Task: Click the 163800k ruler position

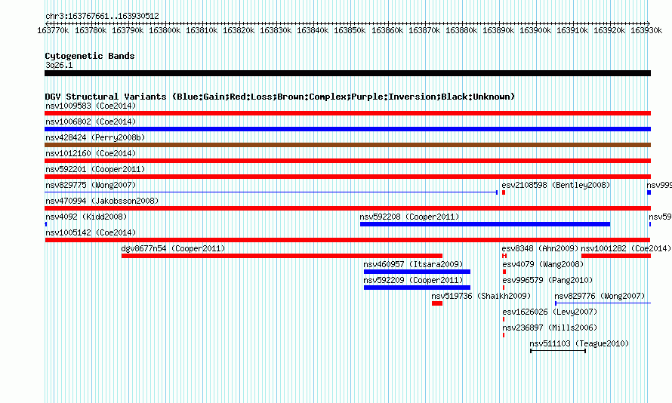Action: [165, 30]
